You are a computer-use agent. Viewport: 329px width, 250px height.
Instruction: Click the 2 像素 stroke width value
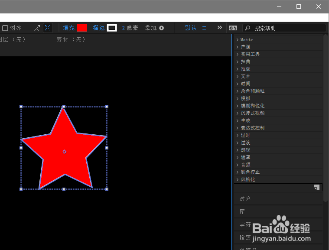click(x=130, y=28)
